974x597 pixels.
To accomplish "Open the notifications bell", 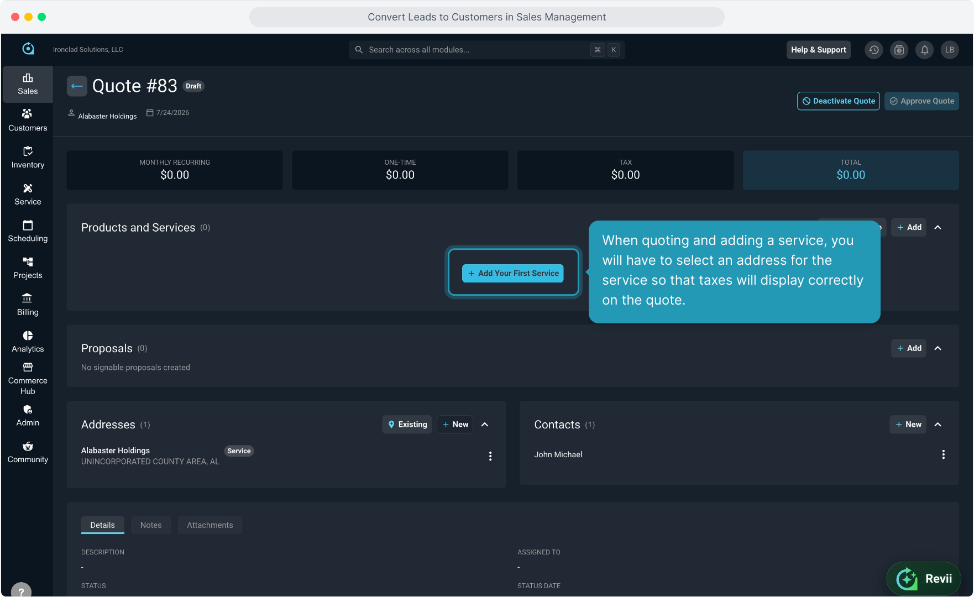I will pyautogui.click(x=925, y=50).
